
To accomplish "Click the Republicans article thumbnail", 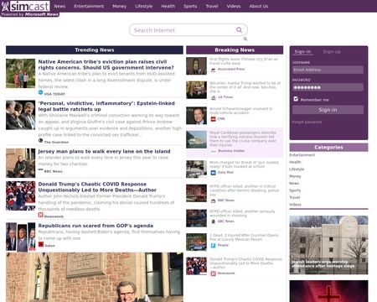I will click(x=21, y=237).
